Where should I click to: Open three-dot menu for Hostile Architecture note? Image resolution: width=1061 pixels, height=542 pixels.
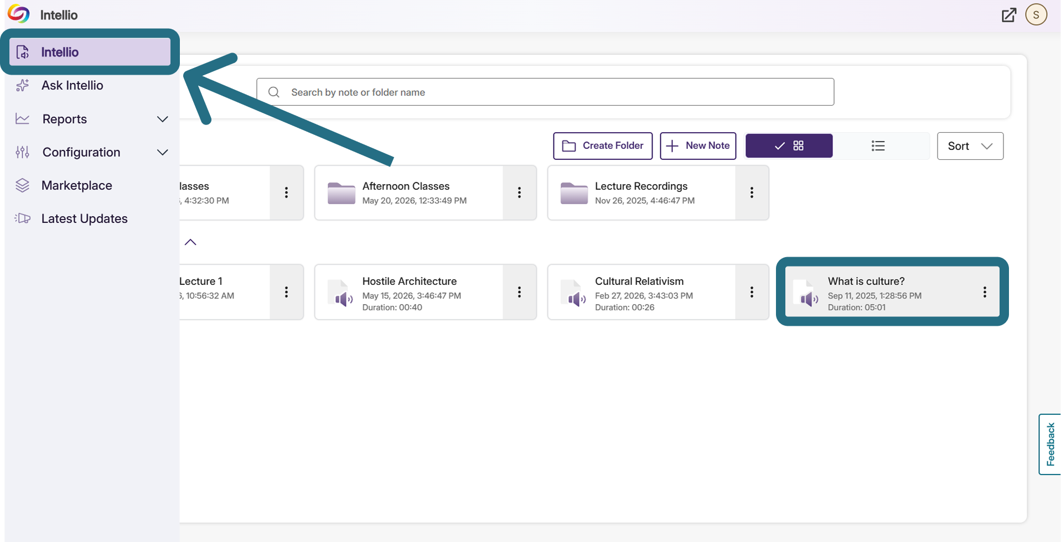pyautogui.click(x=519, y=292)
